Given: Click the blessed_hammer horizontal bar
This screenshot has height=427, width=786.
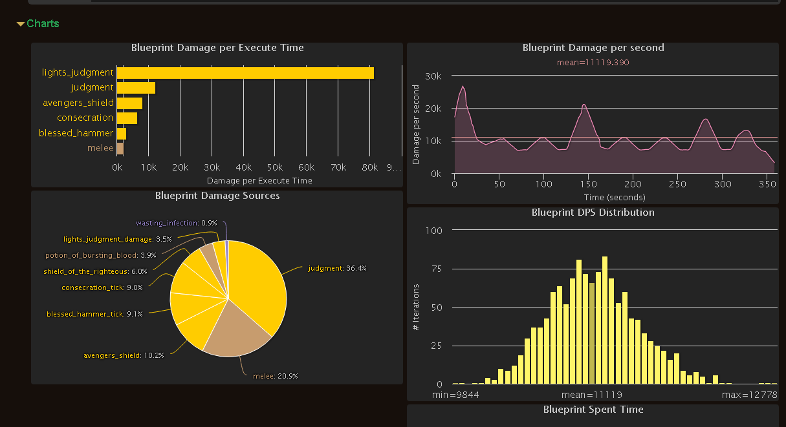Looking at the screenshot, I should pyautogui.click(x=122, y=134).
